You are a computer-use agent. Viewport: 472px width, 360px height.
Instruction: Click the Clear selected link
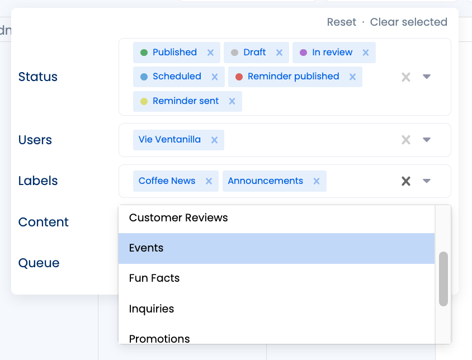(409, 22)
